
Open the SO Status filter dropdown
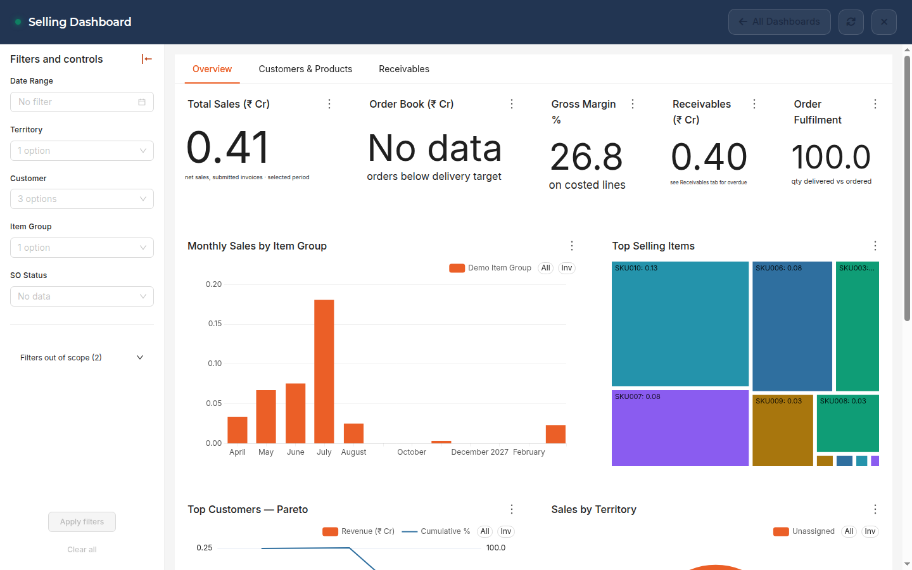82,296
